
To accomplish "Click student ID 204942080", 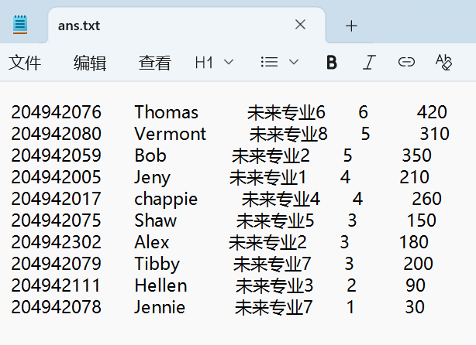I will tap(56, 134).
